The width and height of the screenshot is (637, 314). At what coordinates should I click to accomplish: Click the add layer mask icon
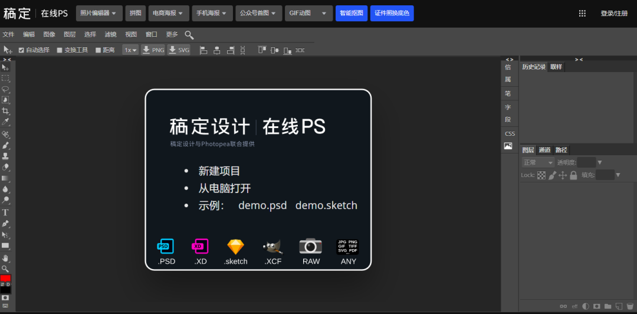pyautogui.click(x=597, y=306)
